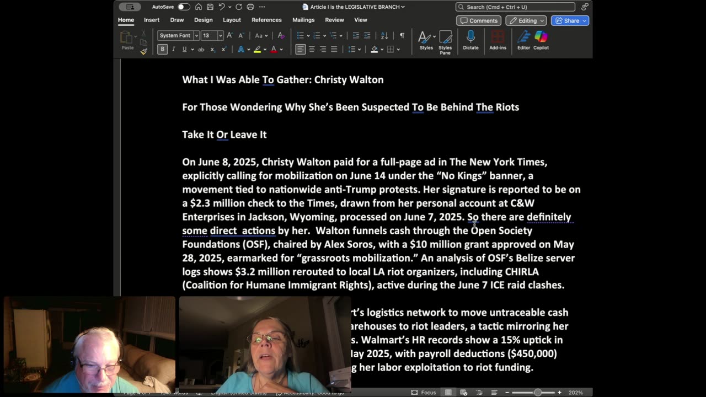The image size is (706, 397).
Task: Open the View tab
Action: (x=361, y=20)
